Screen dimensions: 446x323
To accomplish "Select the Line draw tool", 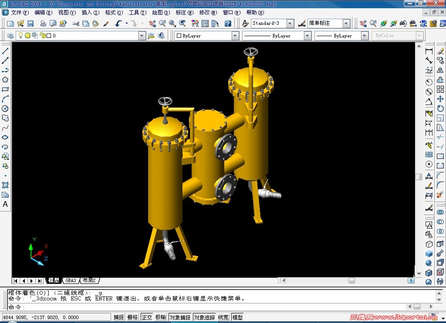I will click(5, 51).
